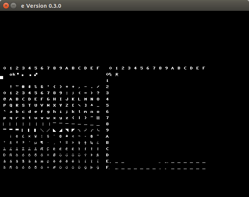Minimize the e Version 0.3.0 window
Screen dimensions: 249x197
click(x=14, y=6)
